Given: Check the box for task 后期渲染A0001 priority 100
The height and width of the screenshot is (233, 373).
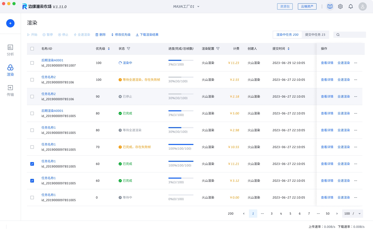Looking at the screenshot, I should click(32, 63).
